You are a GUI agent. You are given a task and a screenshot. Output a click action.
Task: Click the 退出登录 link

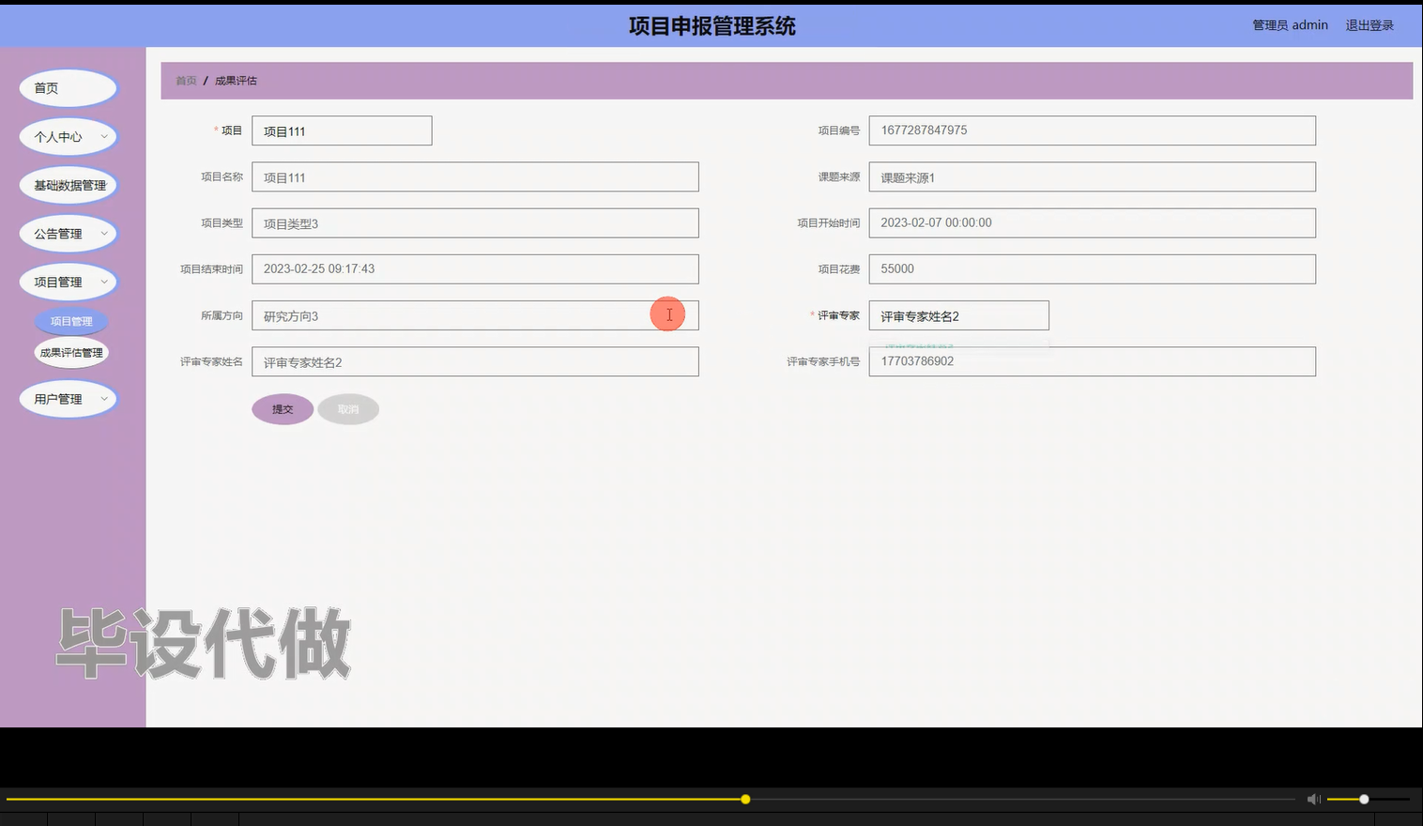point(1369,25)
